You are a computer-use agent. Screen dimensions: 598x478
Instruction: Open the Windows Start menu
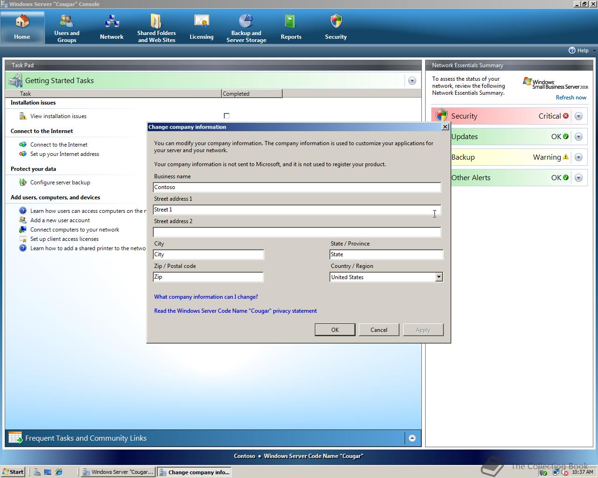click(13, 472)
